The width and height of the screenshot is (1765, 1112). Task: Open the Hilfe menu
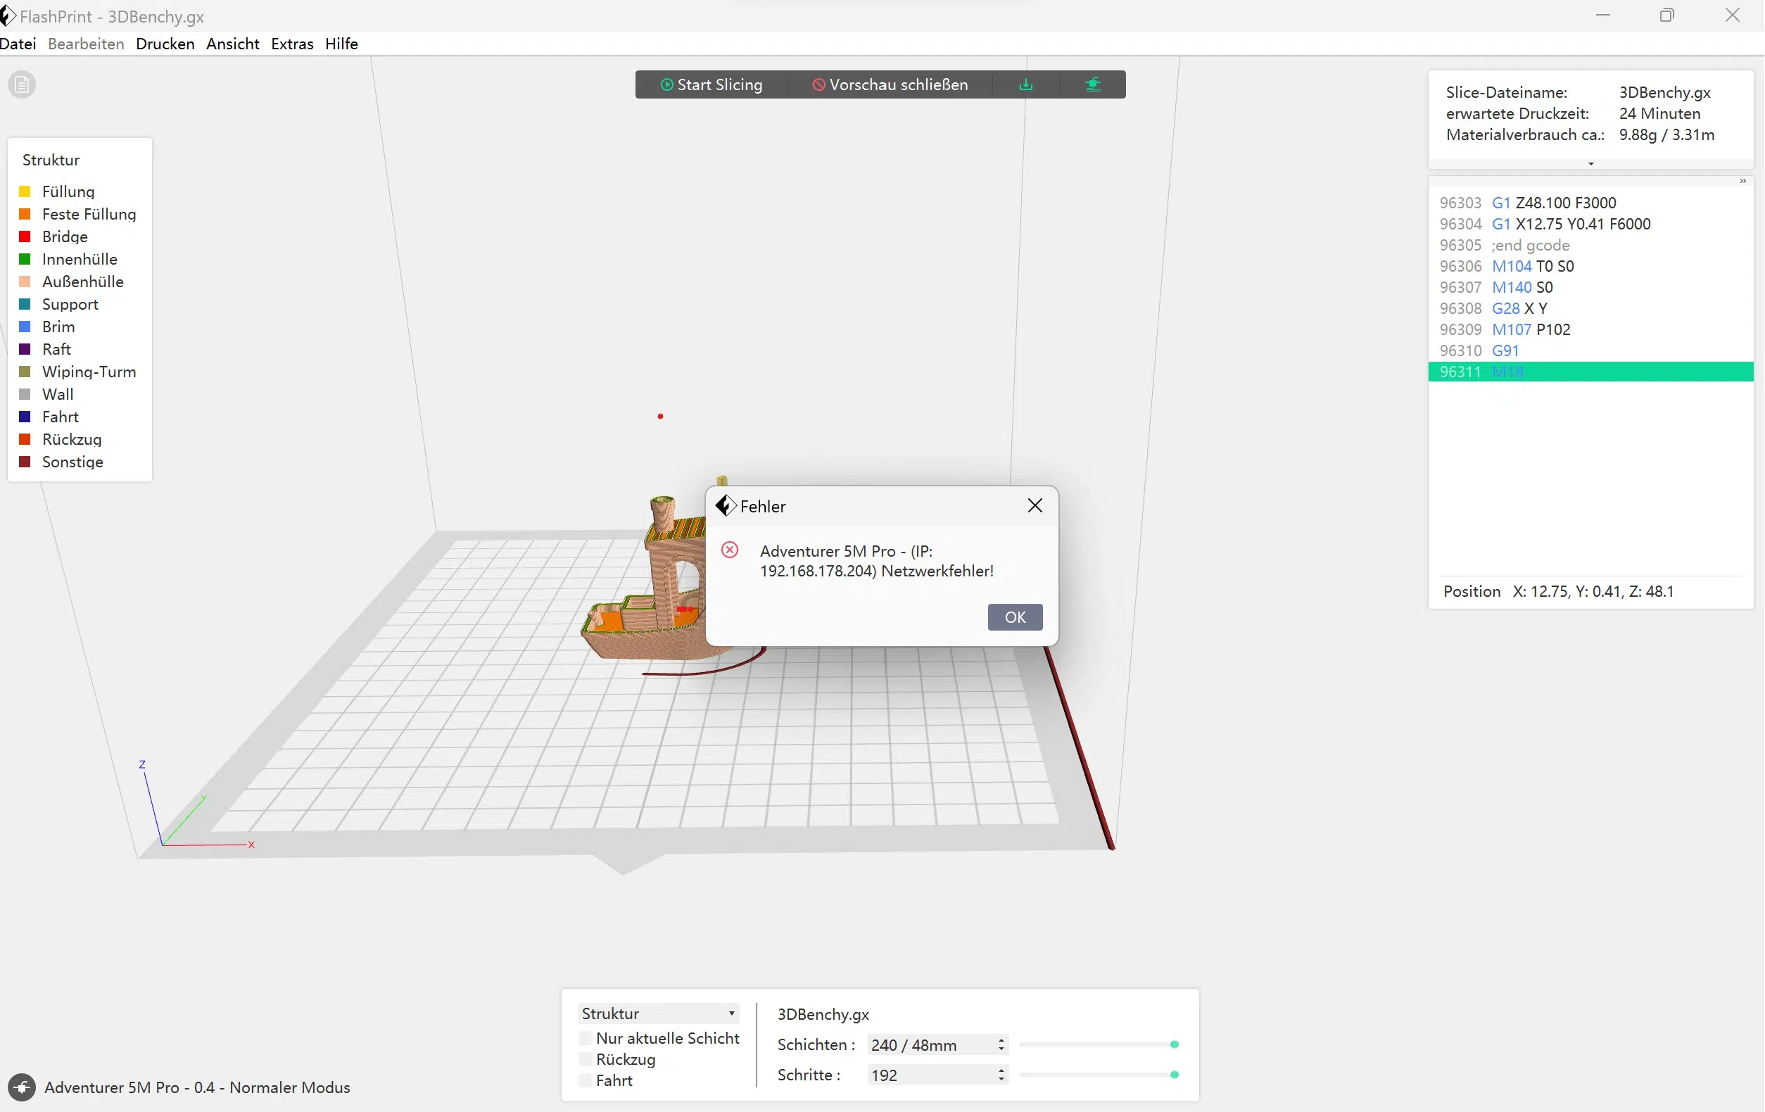coord(341,44)
